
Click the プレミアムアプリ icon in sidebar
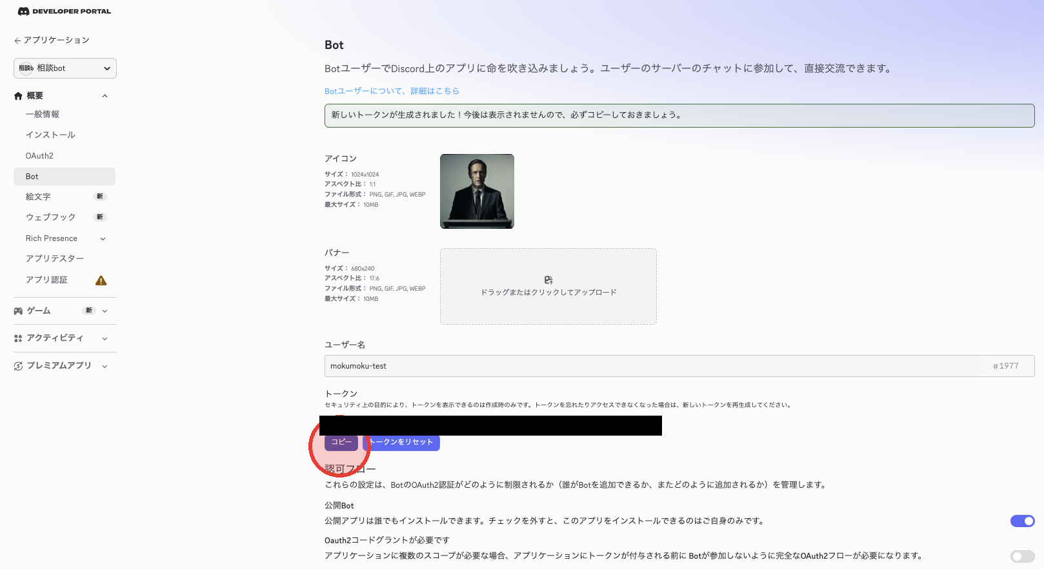(18, 366)
